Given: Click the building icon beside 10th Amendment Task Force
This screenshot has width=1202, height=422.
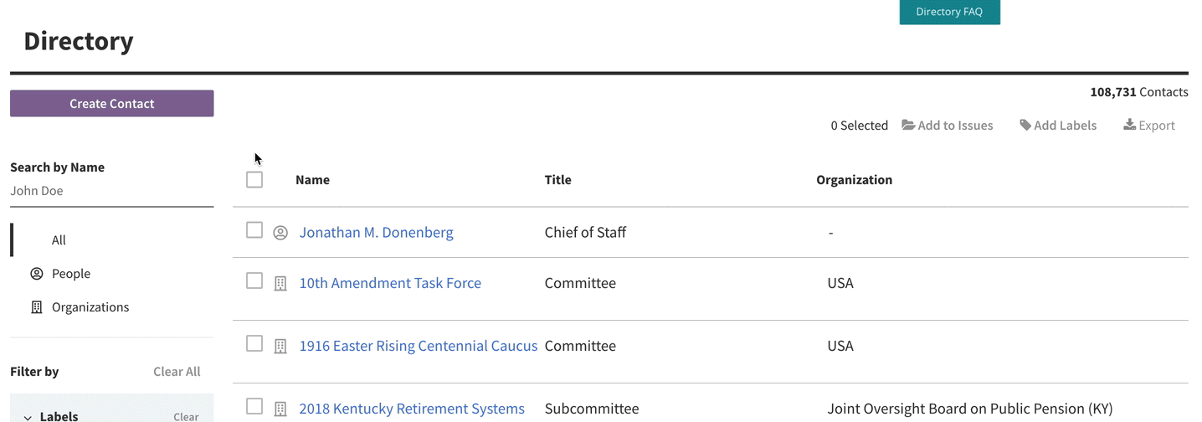Looking at the screenshot, I should [280, 284].
